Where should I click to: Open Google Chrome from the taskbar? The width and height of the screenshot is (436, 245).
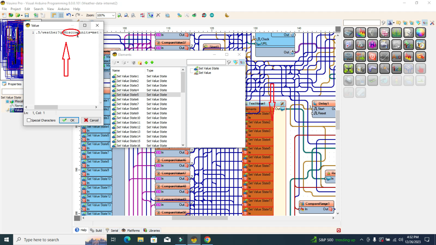pos(207,240)
